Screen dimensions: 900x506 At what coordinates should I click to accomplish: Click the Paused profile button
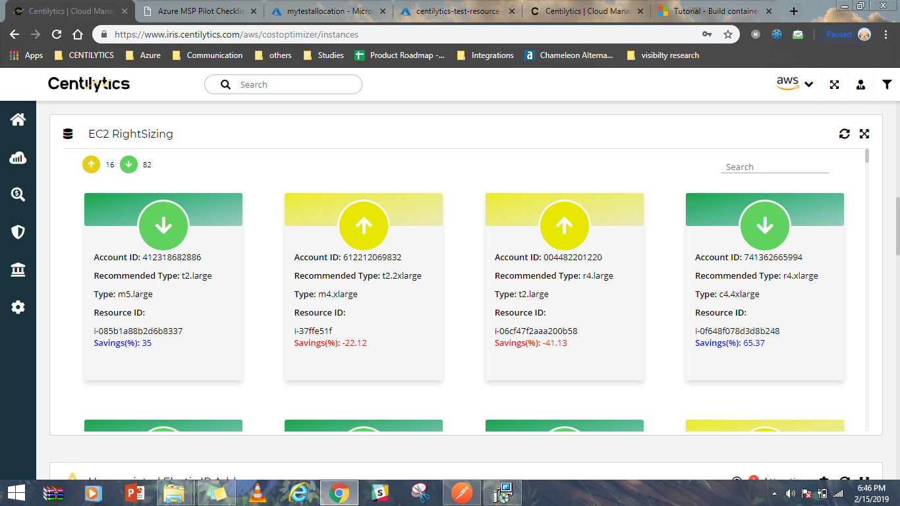(x=849, y=34)
